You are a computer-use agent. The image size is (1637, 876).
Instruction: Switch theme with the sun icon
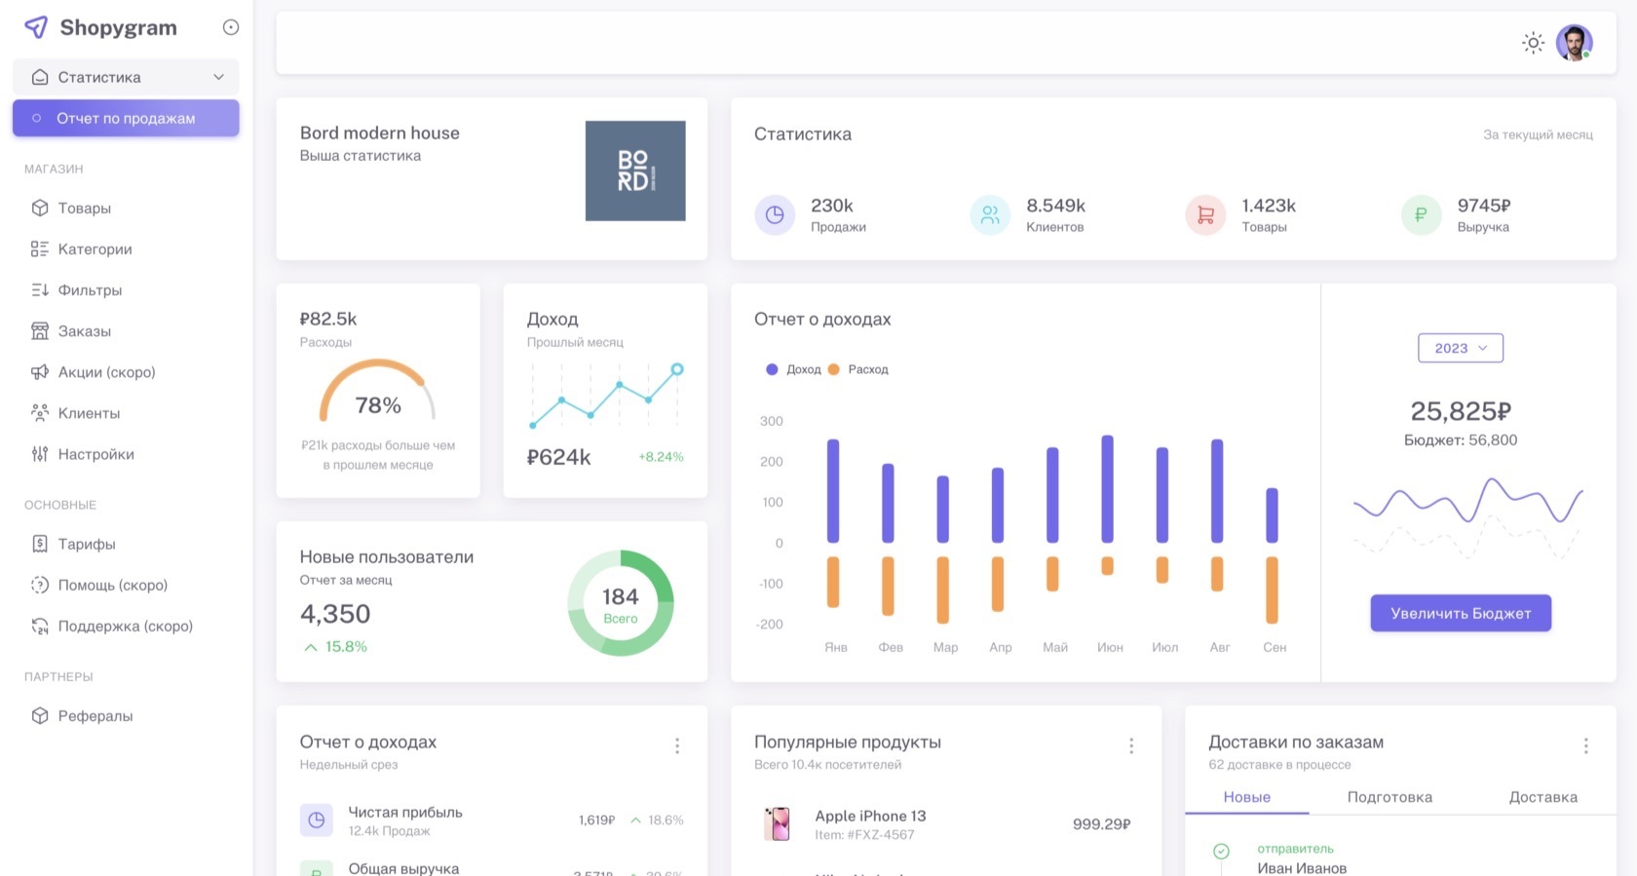[x=1533, y=43]
